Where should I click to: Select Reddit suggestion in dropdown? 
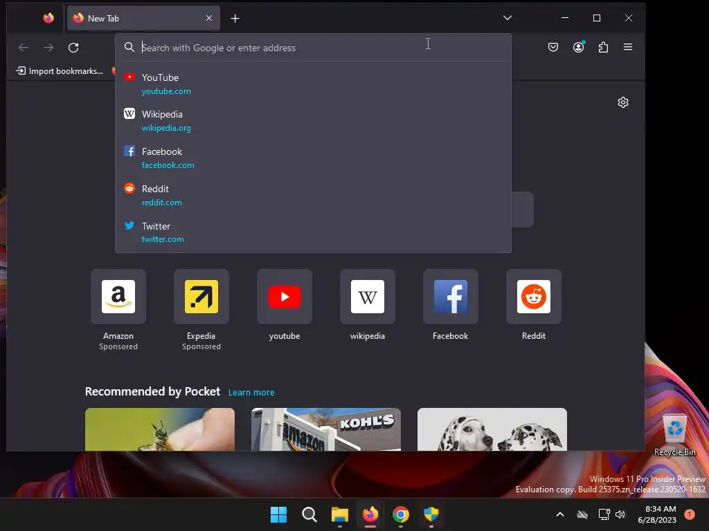coord(314,196)
